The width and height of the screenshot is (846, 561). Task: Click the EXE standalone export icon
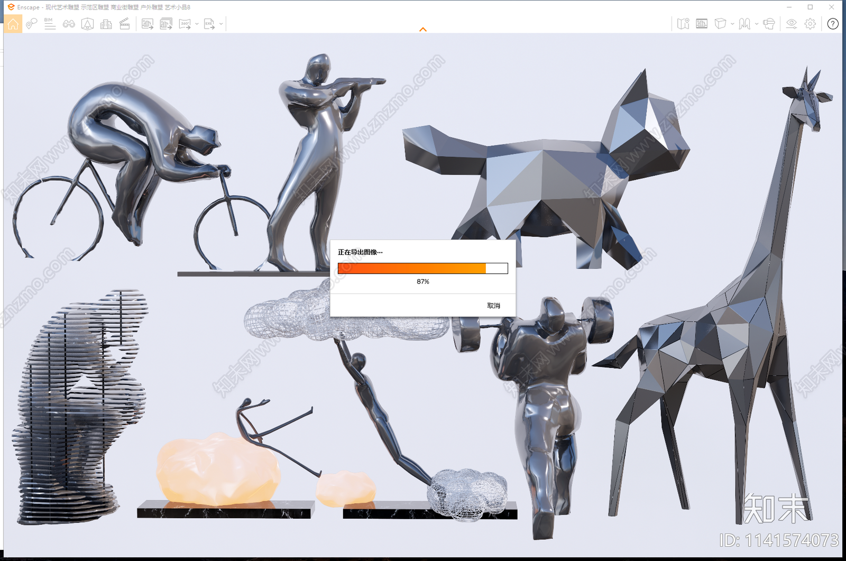209,24
